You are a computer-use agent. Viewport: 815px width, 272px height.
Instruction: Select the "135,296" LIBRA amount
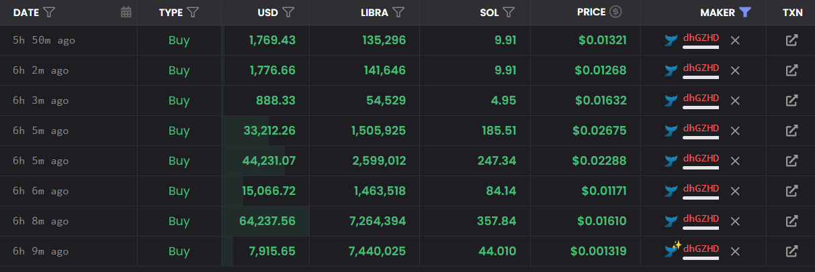pos(384,40)
